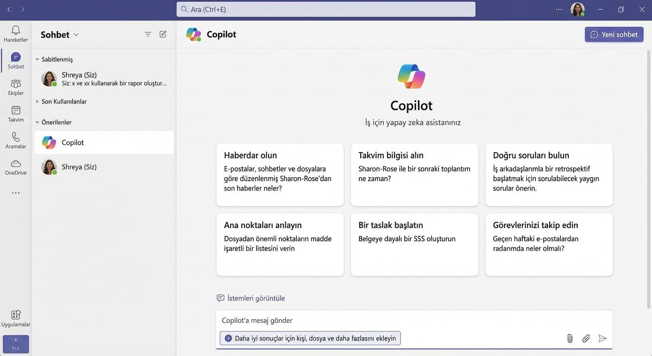Collapse the Önerilenler group
Screen dimensions: 652x356
click(37, 122)
